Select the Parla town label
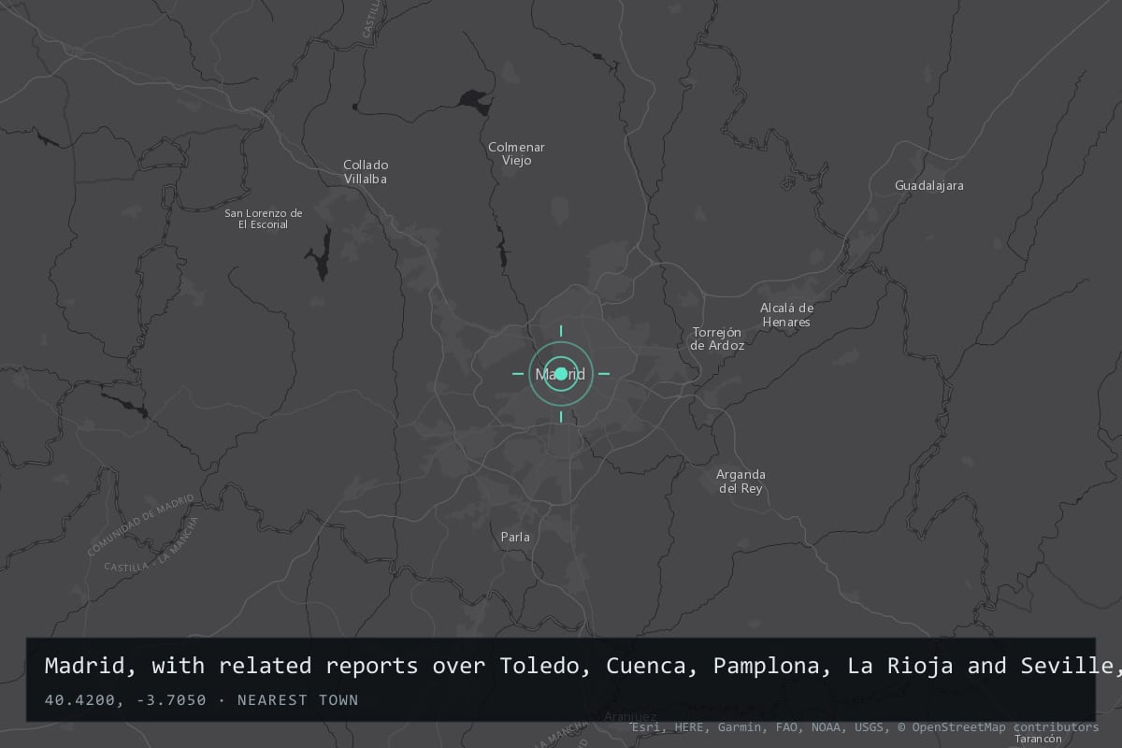This screenshot has height=748, width=1122. click(x=515, y=537)
